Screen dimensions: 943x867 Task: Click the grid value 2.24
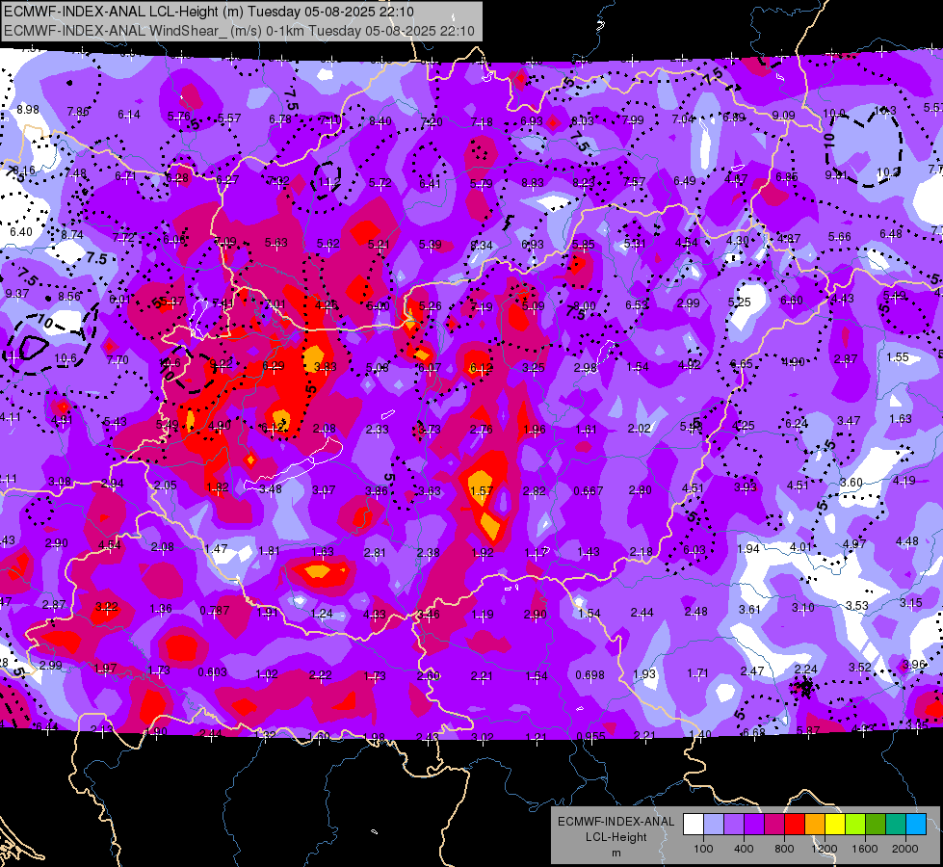pyautogui.click(x=805, y=670)
